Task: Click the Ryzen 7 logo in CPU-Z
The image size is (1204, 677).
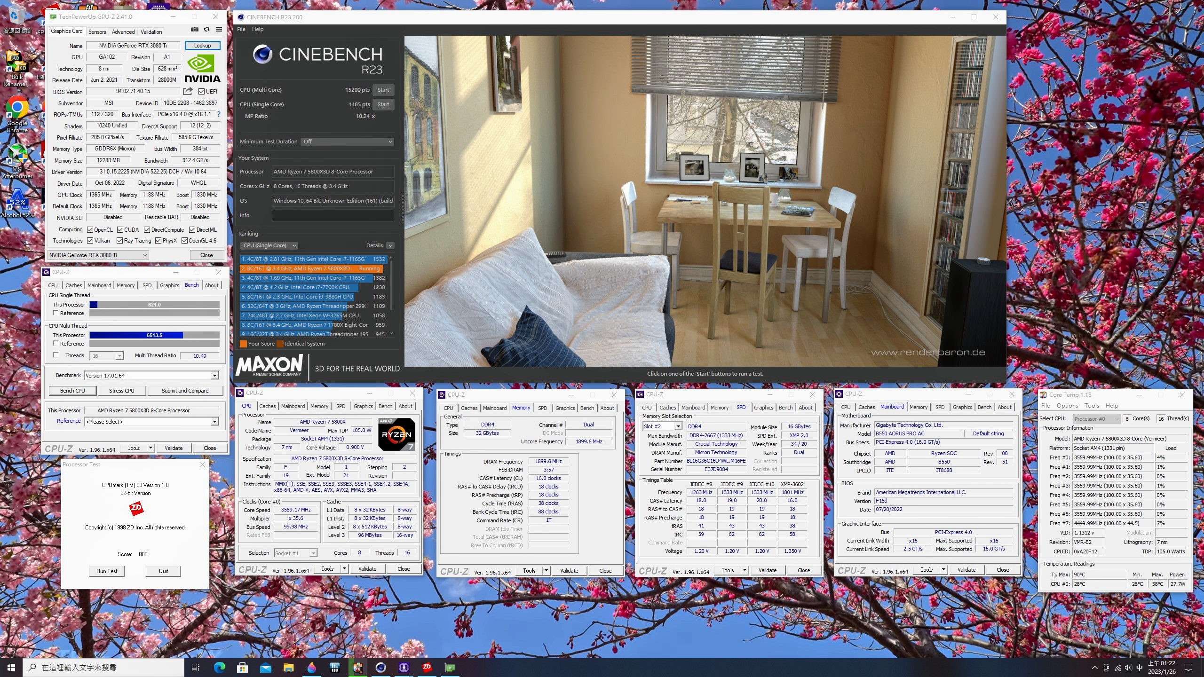Action: tap(396, 434)
